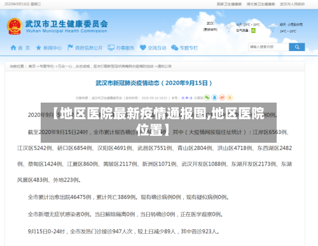Set font size to small 小
The height and width of the screenshot is (246, 318).
tap(191, 98)
